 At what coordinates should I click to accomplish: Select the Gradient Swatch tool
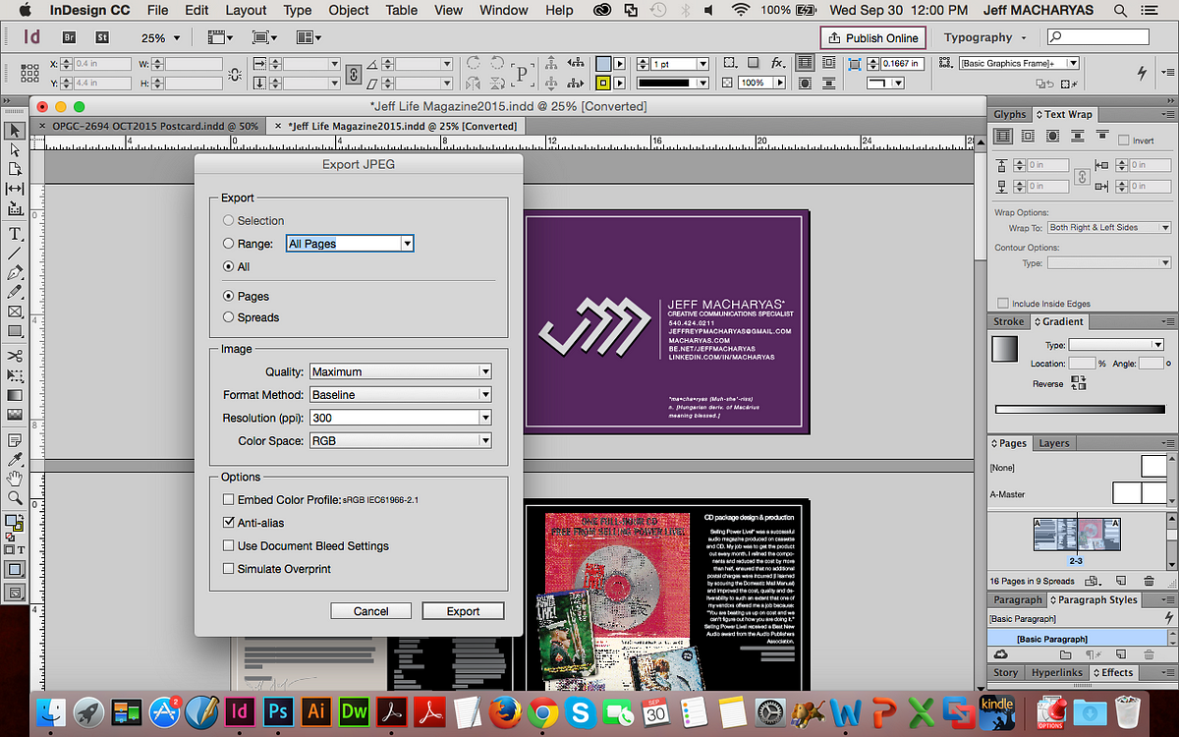(x=15, y=395)
